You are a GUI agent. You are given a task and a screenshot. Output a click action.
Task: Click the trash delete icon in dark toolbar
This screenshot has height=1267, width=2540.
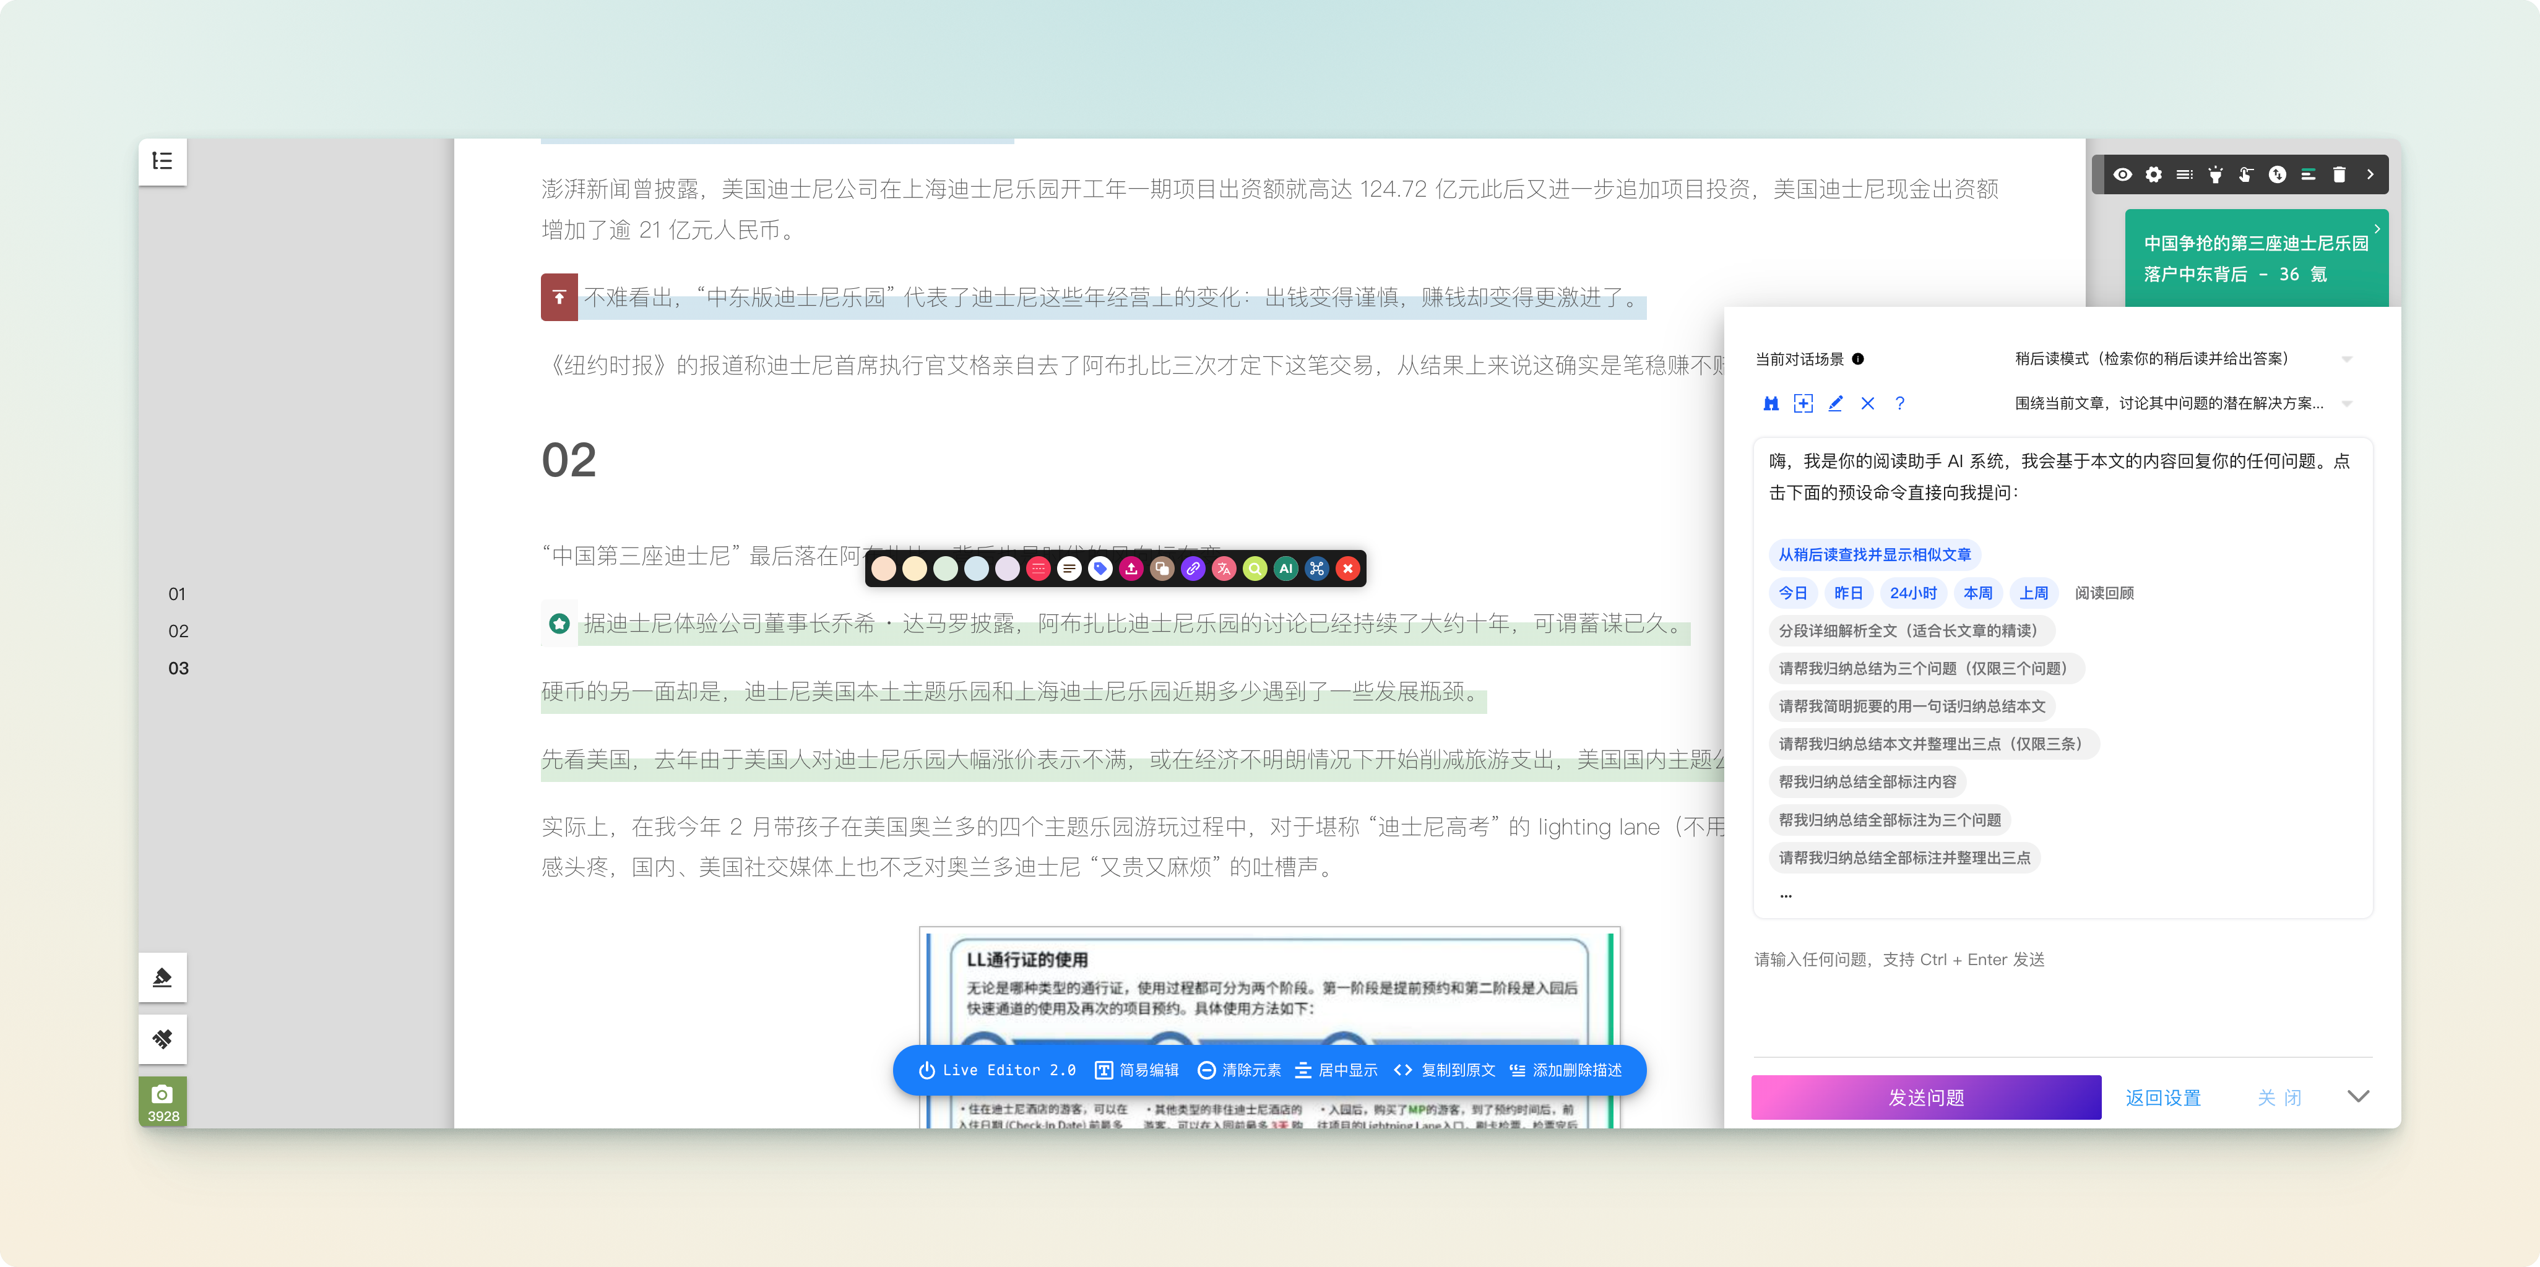[x=2339, y=174]
